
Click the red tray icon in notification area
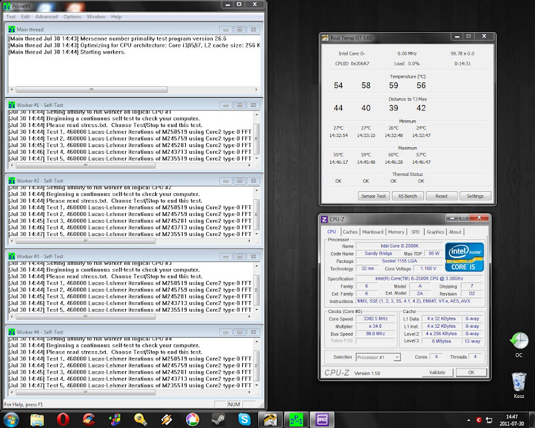tap(479, 420)
